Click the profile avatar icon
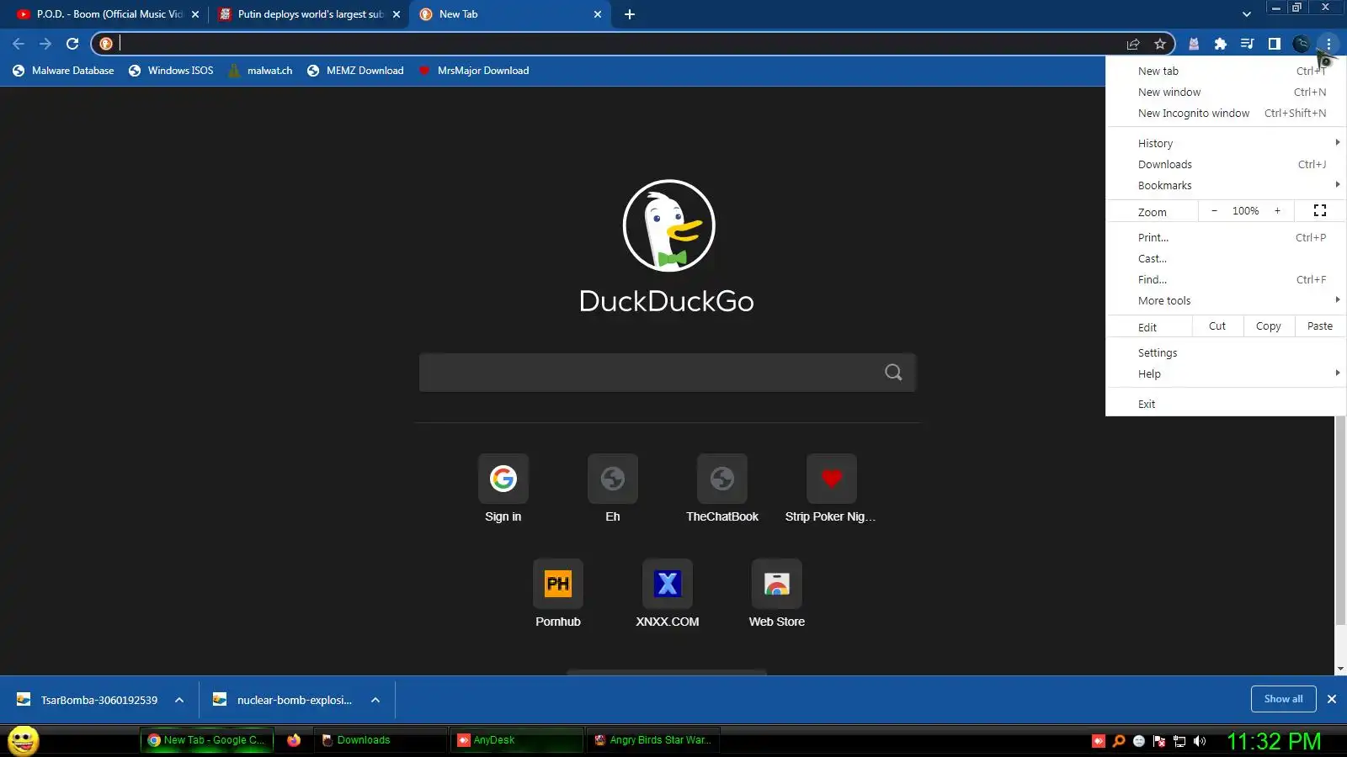The height and width of the screenshot is (757, 1347). [x=1302, y=44]
